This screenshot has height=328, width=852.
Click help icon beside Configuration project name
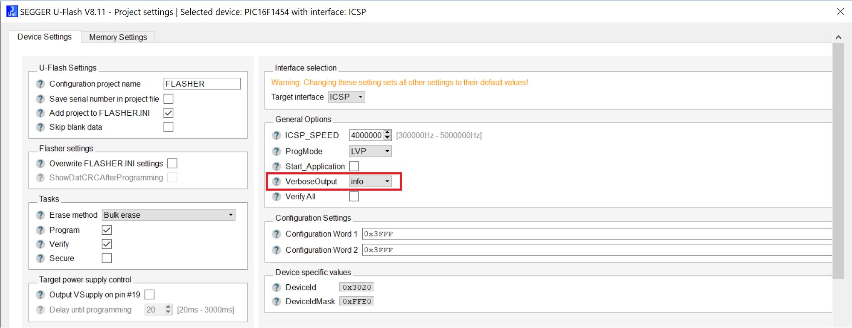(40, 84)
